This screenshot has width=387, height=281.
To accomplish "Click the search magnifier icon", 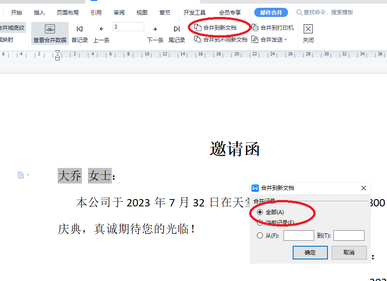I will point(299,12).
